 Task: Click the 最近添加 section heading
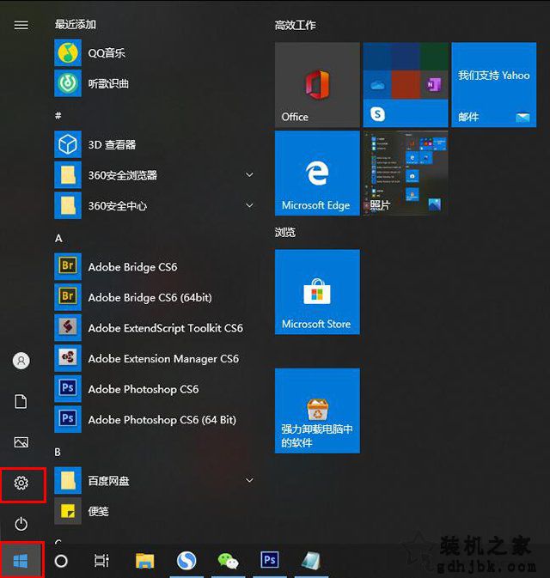pos(76,25)
